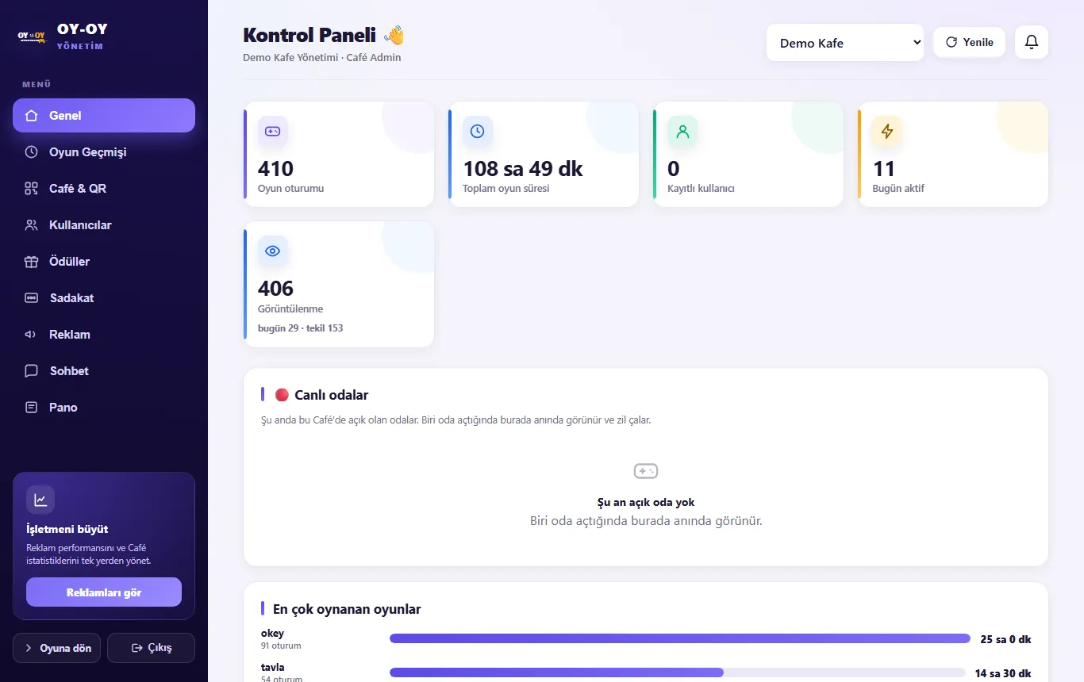Click the 406 Görüntülenme value
The image size is (1084, 682).
(275, 289)
